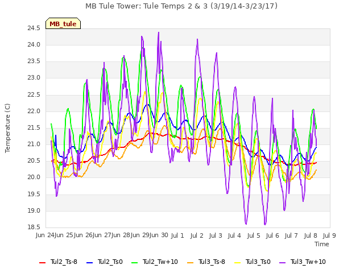Image resolution: width=364 pixels, height=273 pixels.
Task: Select the Tul3_Ts0 legend label
Action: pos(258,262)
